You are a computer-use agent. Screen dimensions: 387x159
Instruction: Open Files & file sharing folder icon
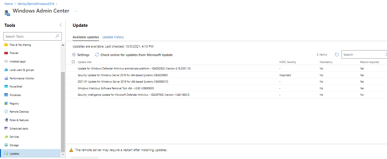pos(6,45)
